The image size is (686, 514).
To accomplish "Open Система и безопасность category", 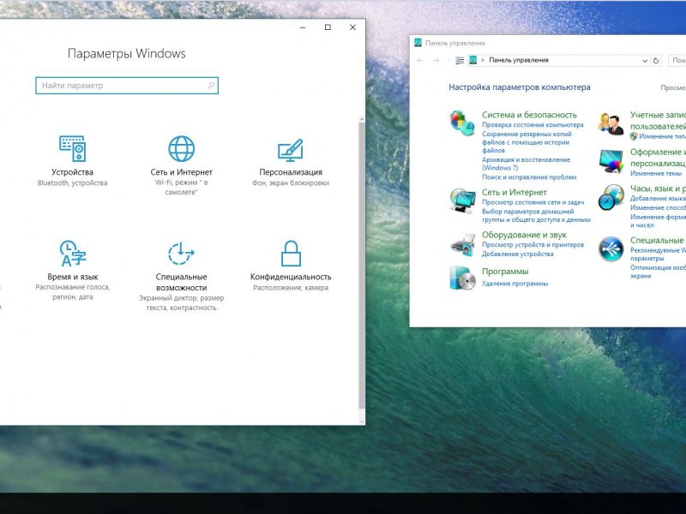I will coord(529,115).
